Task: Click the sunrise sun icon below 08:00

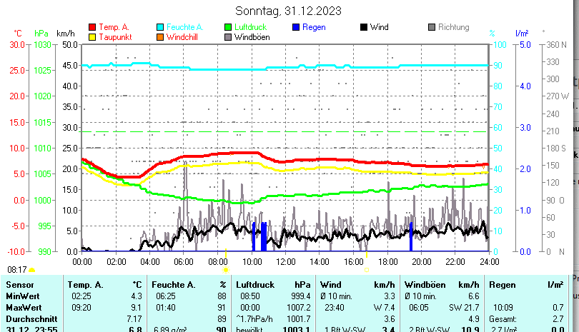Action: [x=225, y=270]
